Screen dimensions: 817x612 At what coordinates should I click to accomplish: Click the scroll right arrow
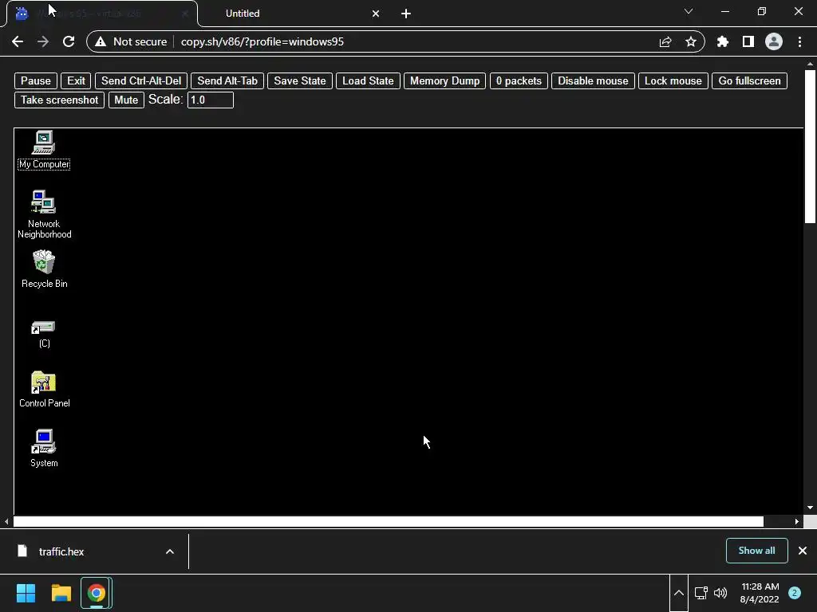click(x=797, y=521)
